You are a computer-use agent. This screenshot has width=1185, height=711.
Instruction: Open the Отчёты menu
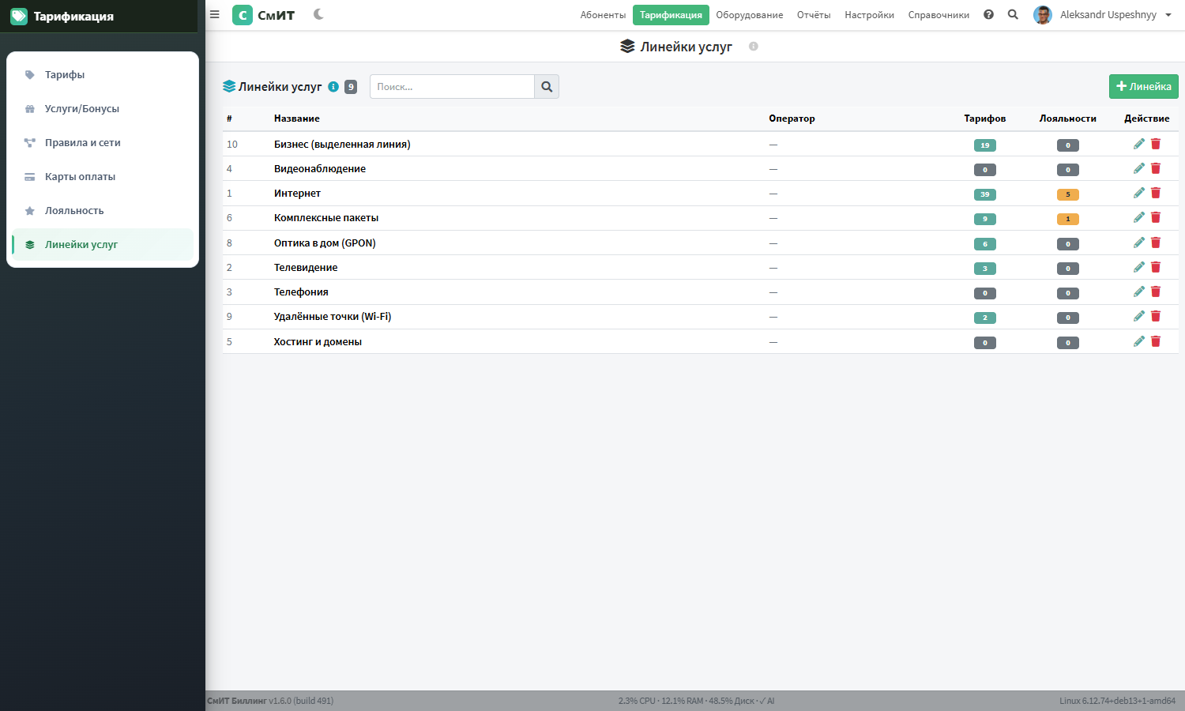click(x=814, y=15)
